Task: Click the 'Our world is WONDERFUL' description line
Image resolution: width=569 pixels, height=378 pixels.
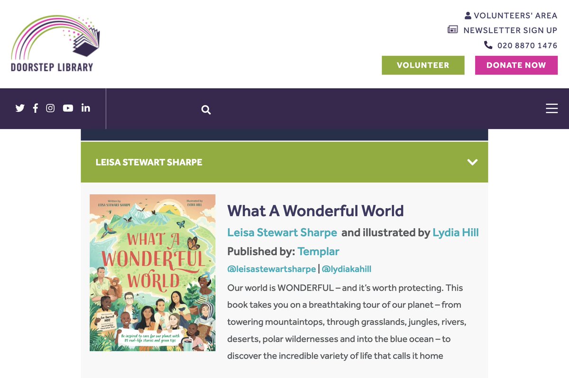Action: pos(345,288)
